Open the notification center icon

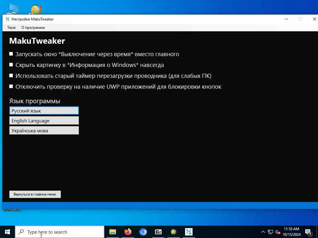(x=308, y=232)
